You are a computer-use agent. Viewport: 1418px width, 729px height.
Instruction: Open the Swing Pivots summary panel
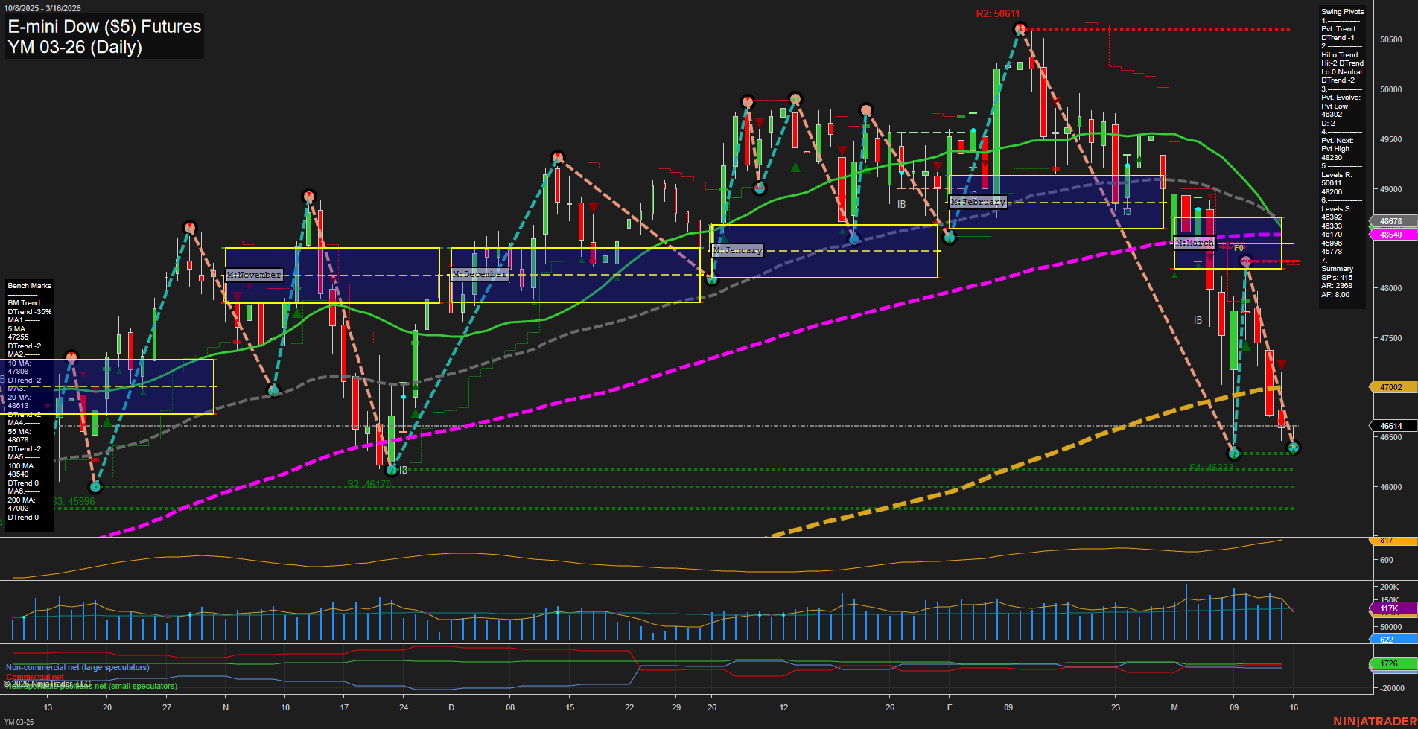(1342, 12)
